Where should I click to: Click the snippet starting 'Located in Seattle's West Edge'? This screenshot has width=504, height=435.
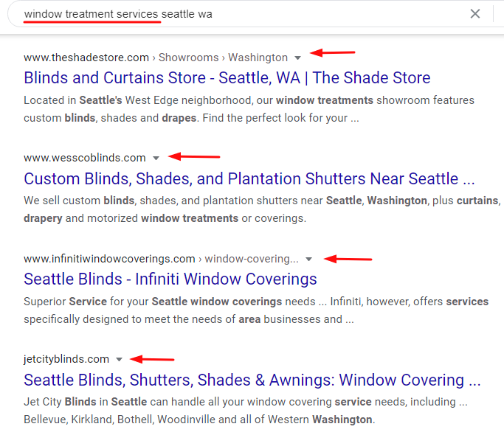coord(249,109)
